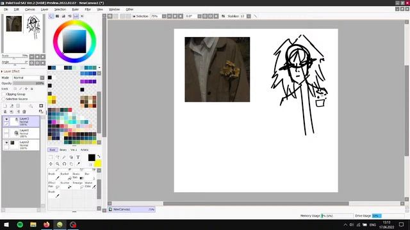Viewport: 410px width, 230px height.
Task: Open the layer blending Mode dropdown
Action: [x=42, y=78]
